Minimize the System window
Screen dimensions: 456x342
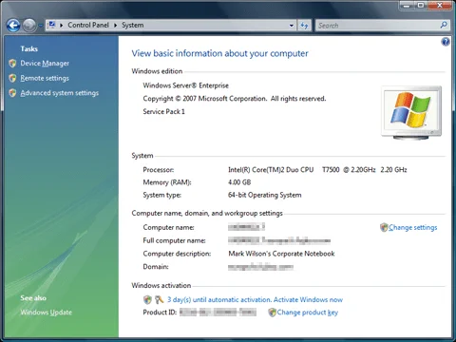(407, 6)
